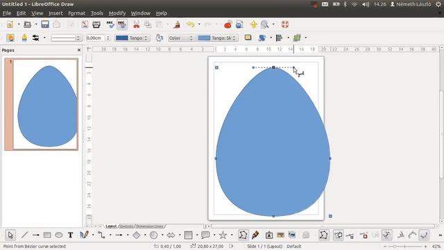Open the Format menu
Viewport: 444px width, 250px height.
click(76, 13)
